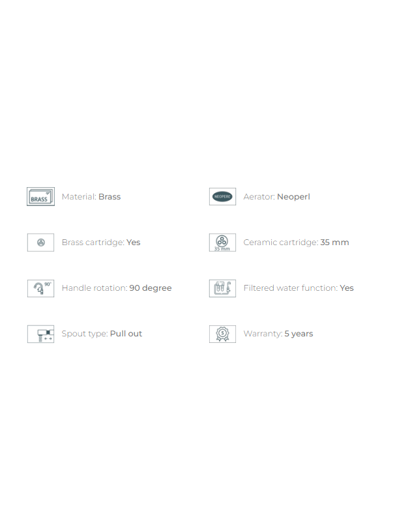Click the brass cartridge icon

point(40,243)
